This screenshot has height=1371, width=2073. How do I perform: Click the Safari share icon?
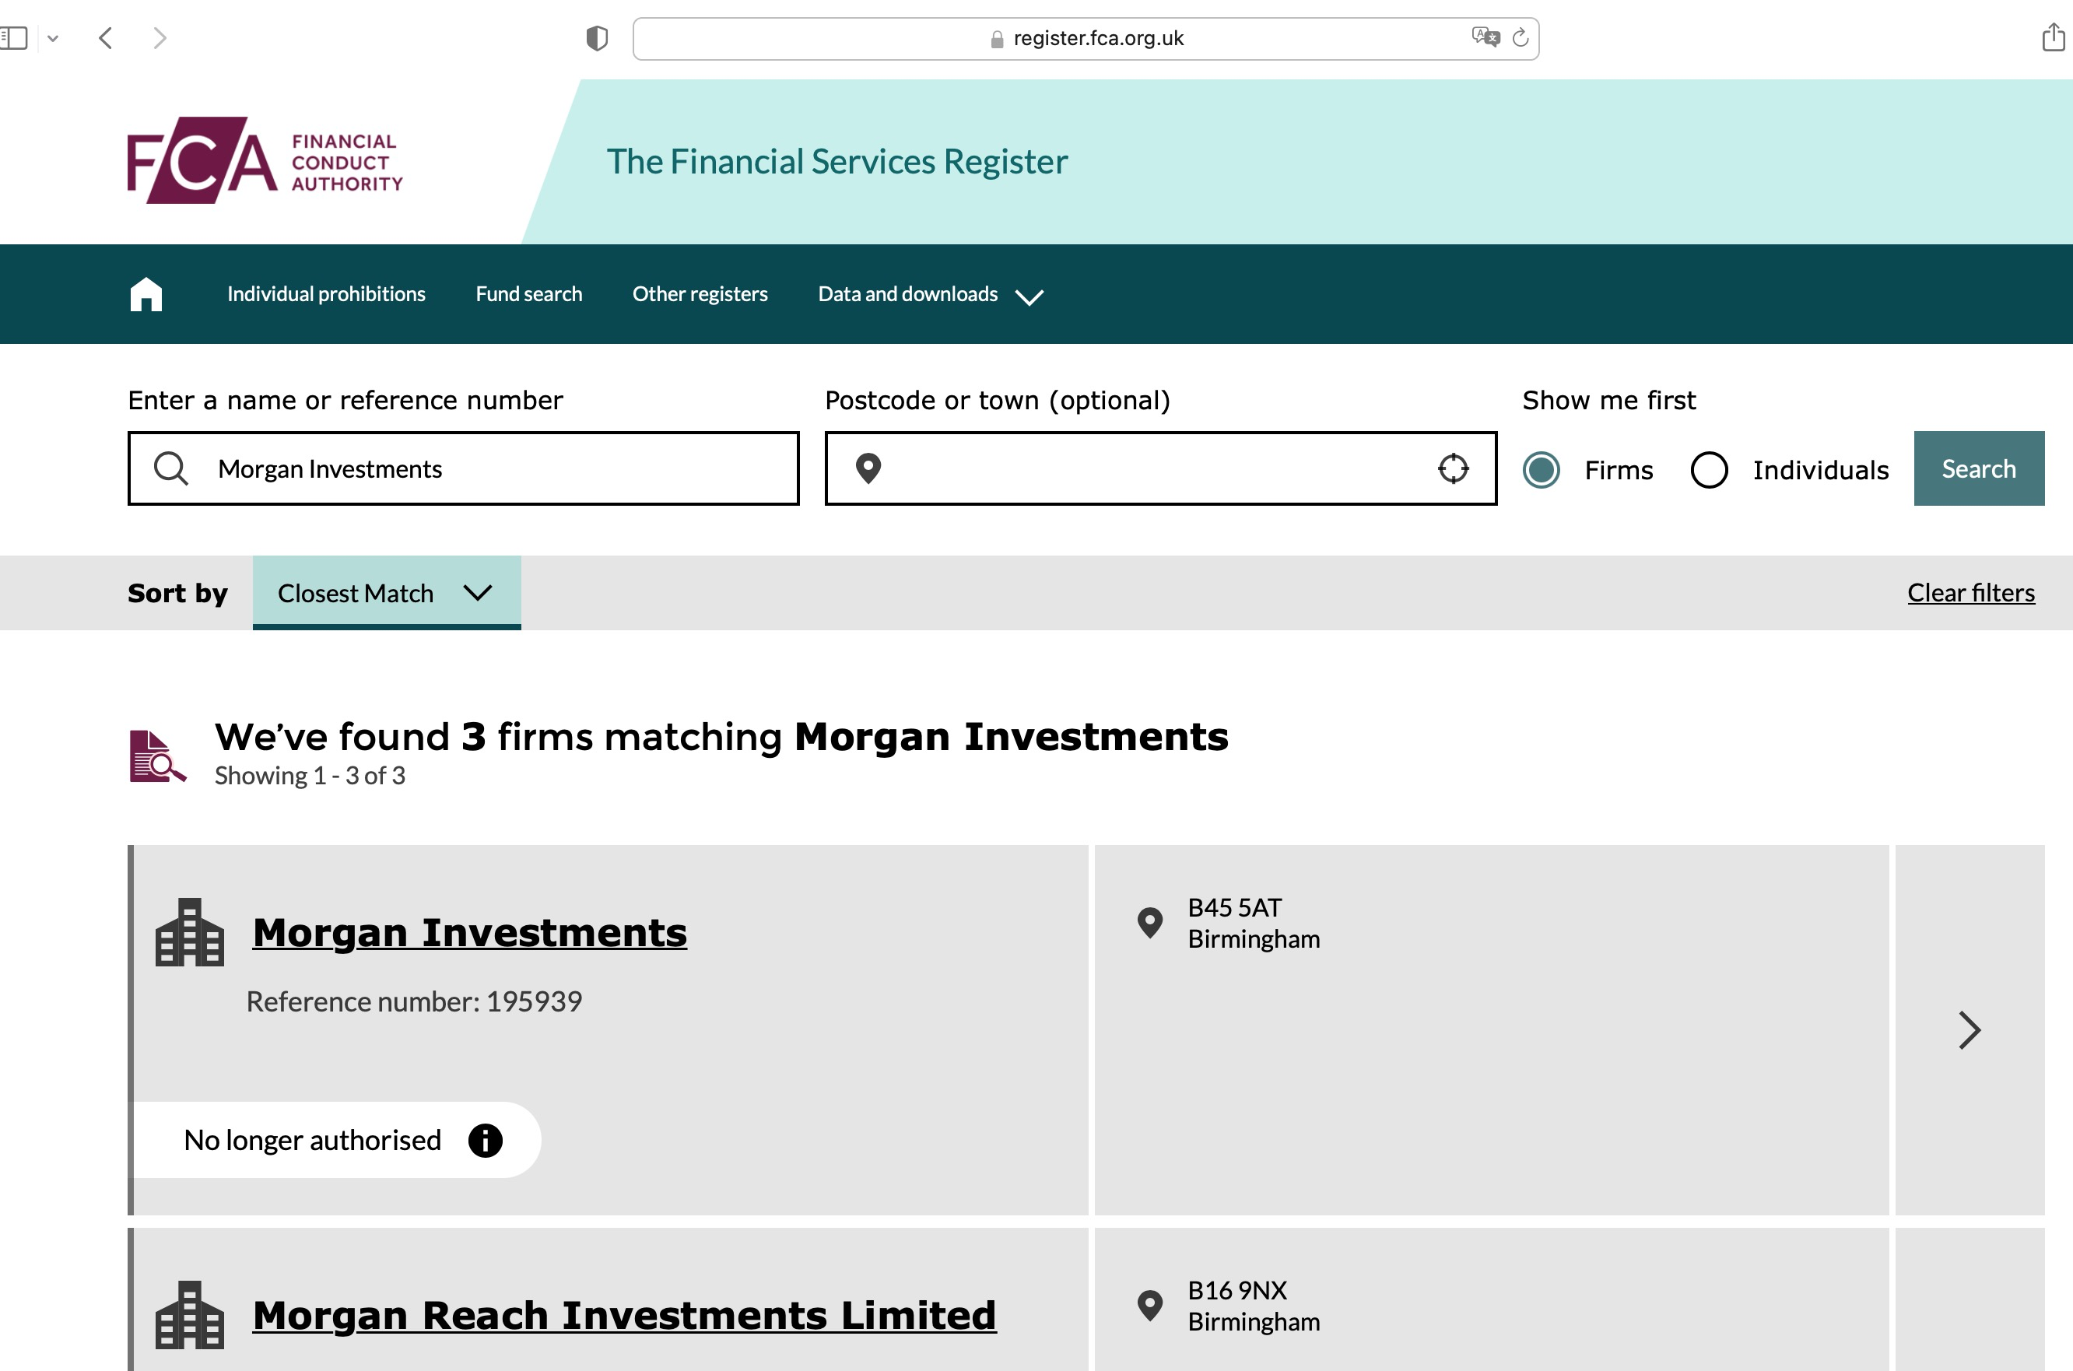click(x=2052, y=37)
